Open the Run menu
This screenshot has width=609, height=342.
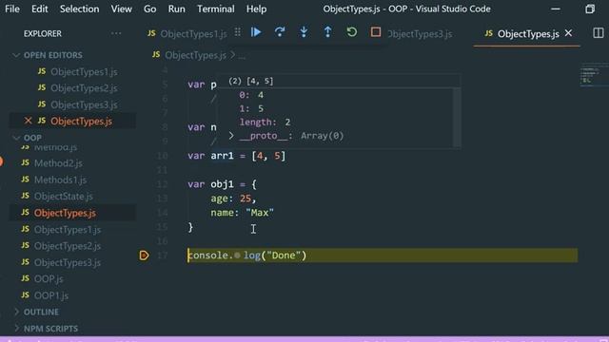click(176, 9)
